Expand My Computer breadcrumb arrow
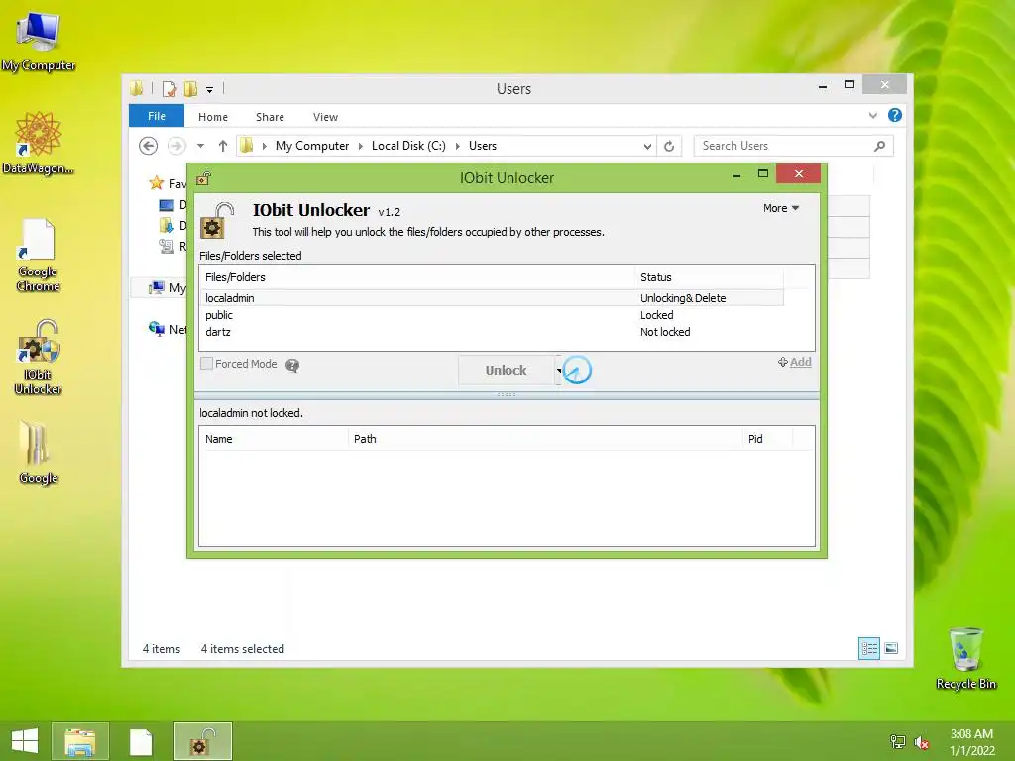The height and width of the screenshot is (761, 1015). (361, 146)
